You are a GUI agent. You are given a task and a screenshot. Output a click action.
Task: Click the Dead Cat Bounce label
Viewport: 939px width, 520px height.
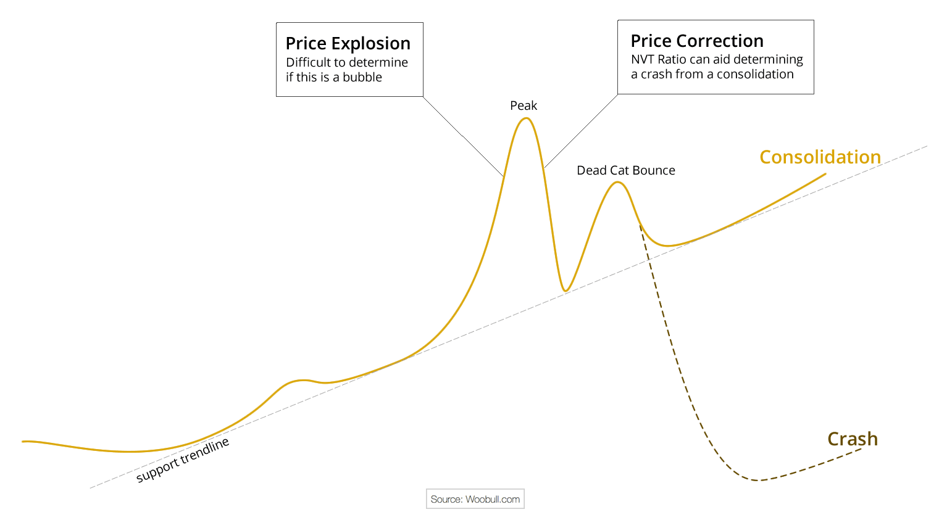click(x=626, y=170)
